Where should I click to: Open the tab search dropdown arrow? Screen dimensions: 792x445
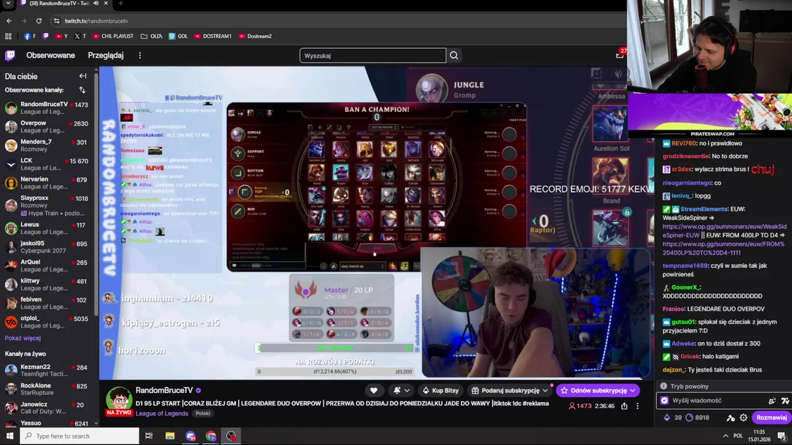pos(9,3)
